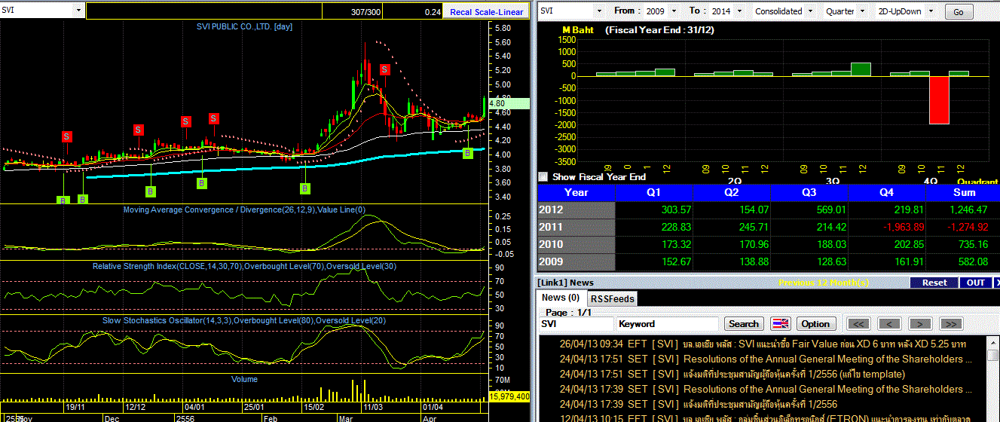Go to previous news page with < button
Image resolution: width=1000 pixels, height=422 pixels.
tap(890, 324)
